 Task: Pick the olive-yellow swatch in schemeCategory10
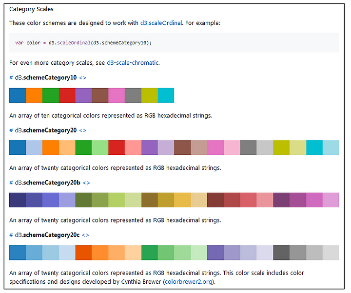point(150,95)
